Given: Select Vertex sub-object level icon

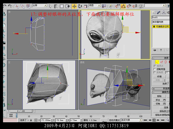Looking at the screenshot, I should [157, 62].
